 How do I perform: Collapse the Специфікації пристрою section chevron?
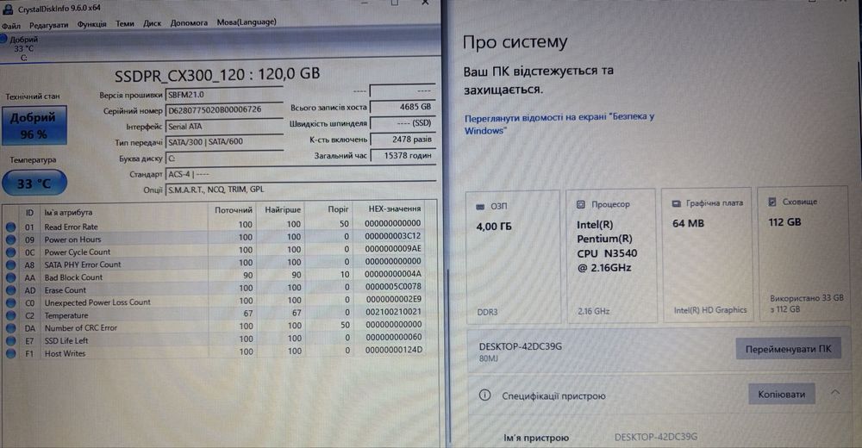[835, 393]
